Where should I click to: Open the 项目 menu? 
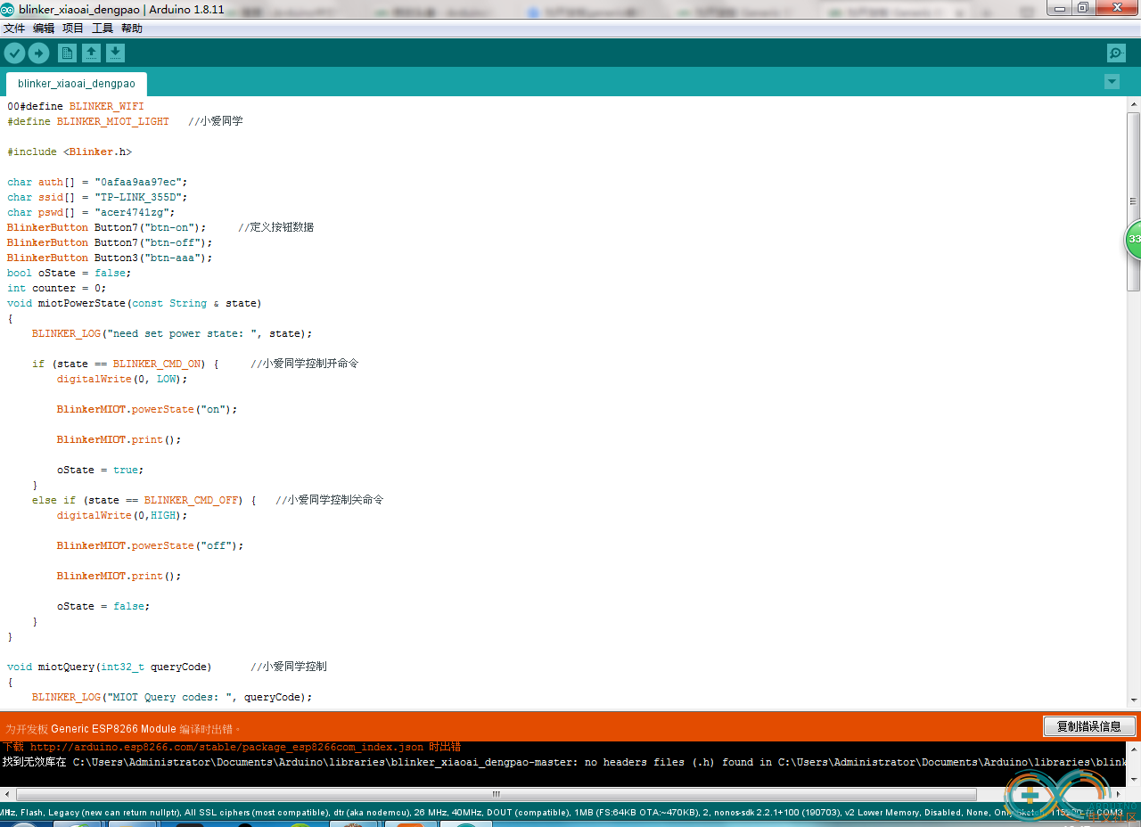[x=73, y=29]
